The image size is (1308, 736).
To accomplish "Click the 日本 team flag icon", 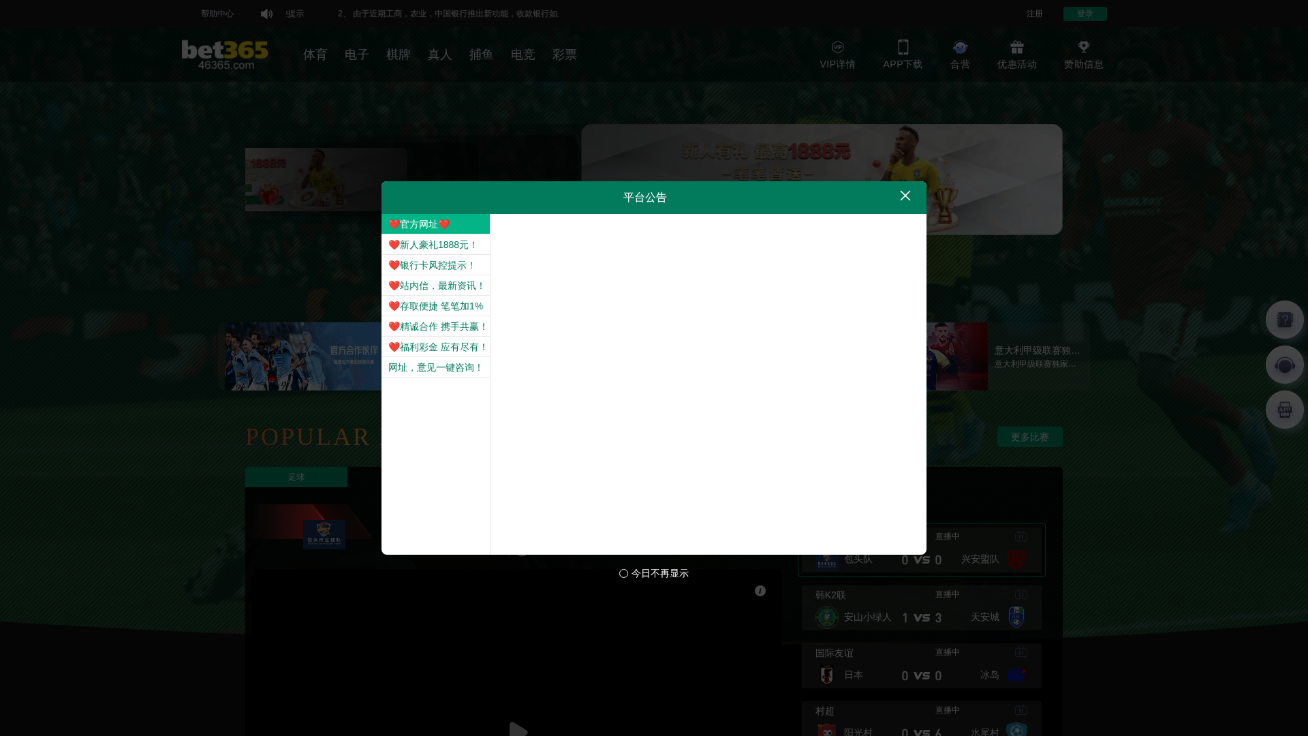I will tap(826, 675).
